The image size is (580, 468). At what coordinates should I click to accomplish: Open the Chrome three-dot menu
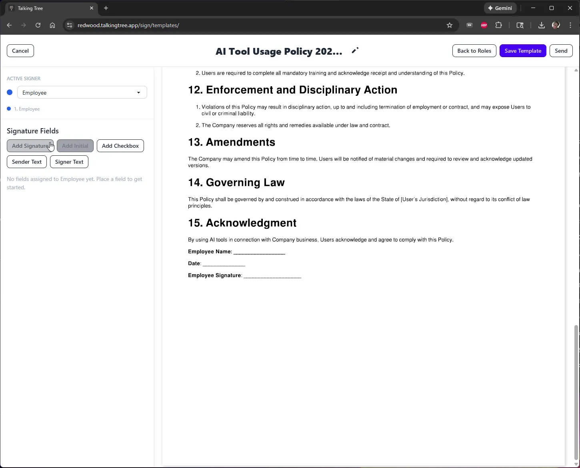(x=570, y=25)
